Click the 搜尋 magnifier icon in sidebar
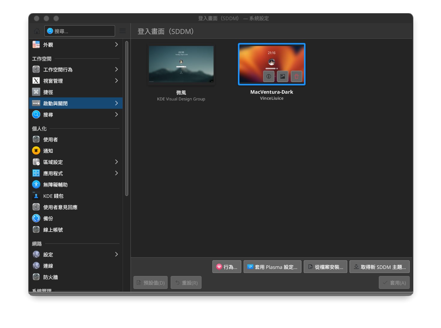 pyautogui.click(x=36, y=115)
